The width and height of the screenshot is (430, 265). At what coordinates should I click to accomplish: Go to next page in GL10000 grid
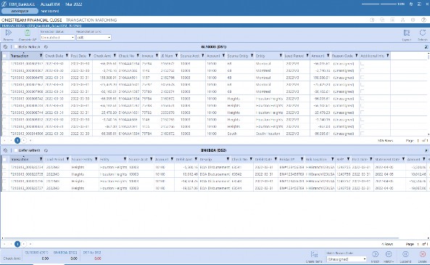click(x=24, y=140)
